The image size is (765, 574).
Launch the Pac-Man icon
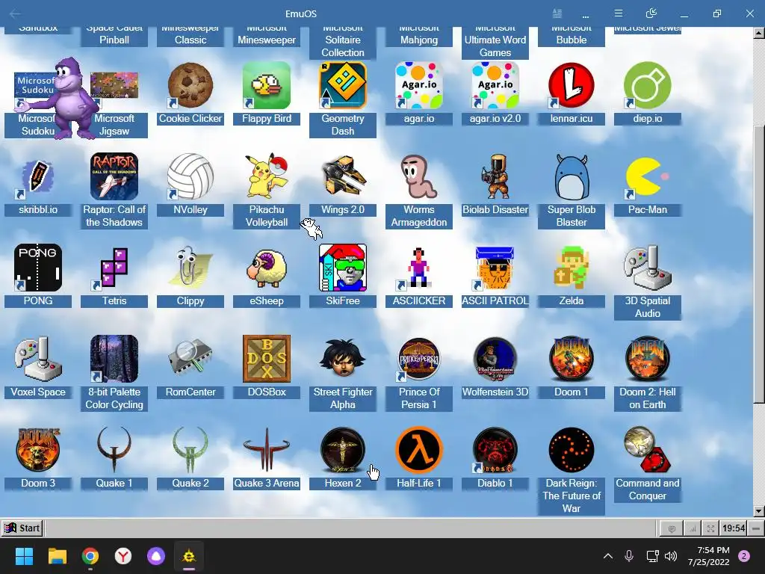coord(647,176)
